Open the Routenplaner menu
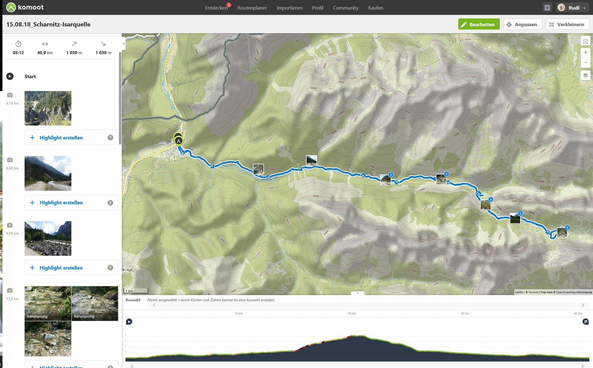The width and height of the screenshot is (593, 368). click(252, 8)
